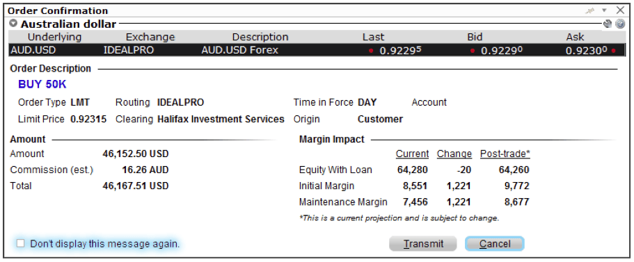Open the wrench configuration icon
The width and height of the screenshot is (634, 262).
[607, 24]
